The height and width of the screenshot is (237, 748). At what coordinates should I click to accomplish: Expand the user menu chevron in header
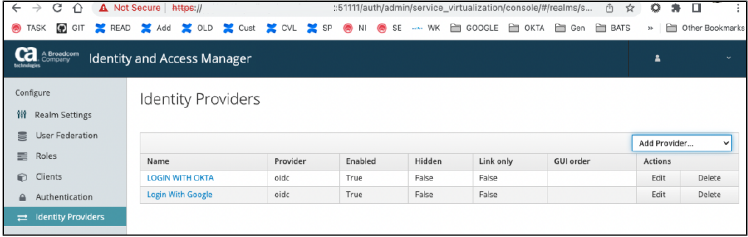tap(729, 58)
